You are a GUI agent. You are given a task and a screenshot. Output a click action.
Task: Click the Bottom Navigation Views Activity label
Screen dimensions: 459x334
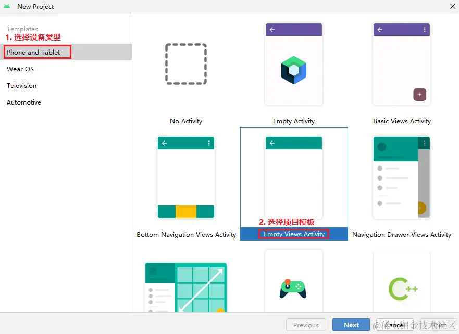186,234
